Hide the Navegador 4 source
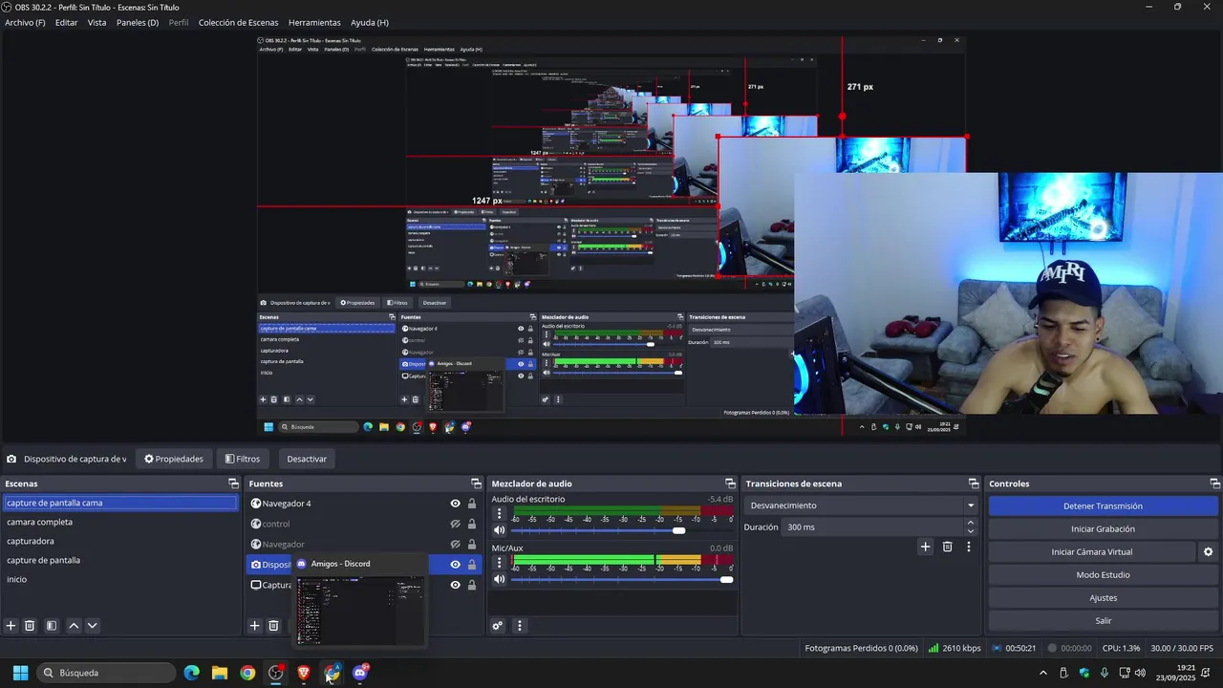Image resolution: width=1223 pixels, height=688 pixels. coord(455,504)
